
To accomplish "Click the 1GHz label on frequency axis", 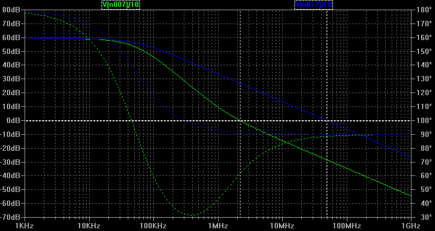I will (411, 226).
